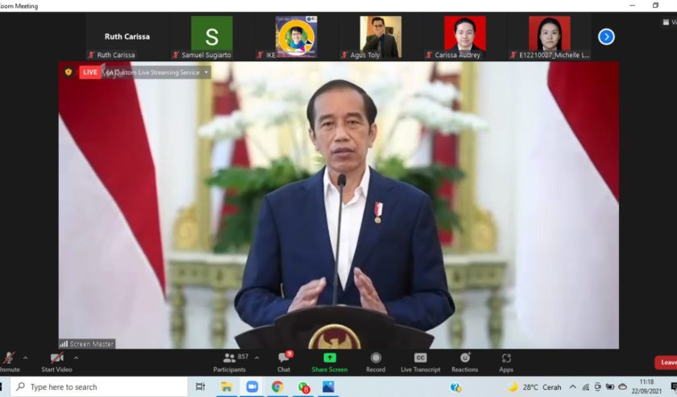The width and height of the screenshot is (677, 397).
Task: Leave the meeting
Action: click(667, 362)
